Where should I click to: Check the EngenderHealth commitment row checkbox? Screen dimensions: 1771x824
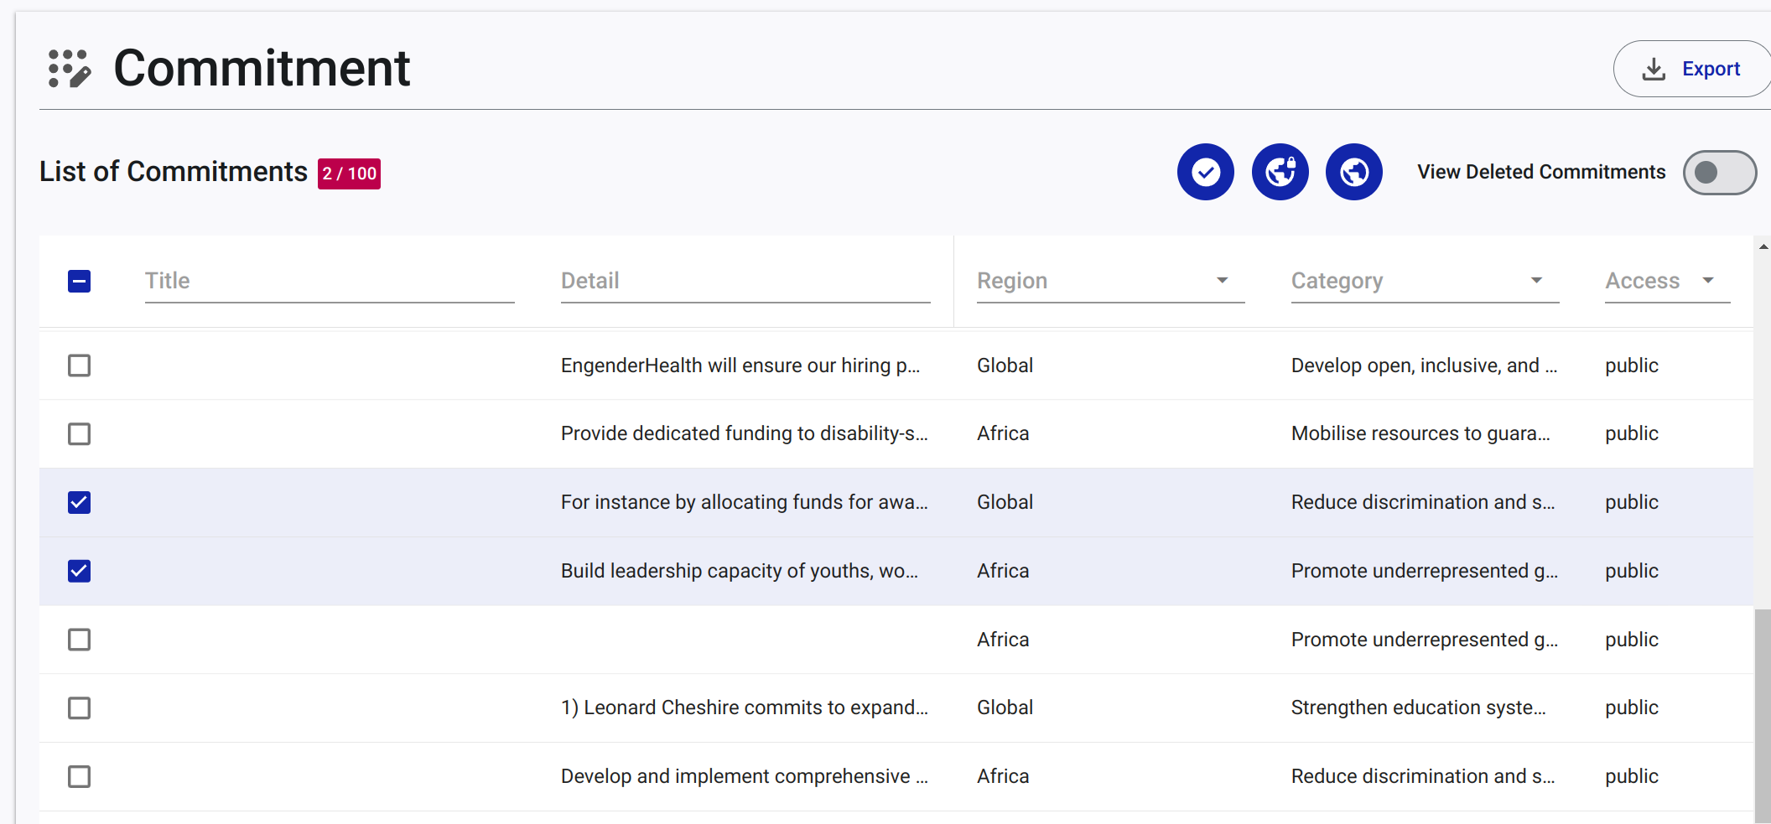(x=80, y=365)
